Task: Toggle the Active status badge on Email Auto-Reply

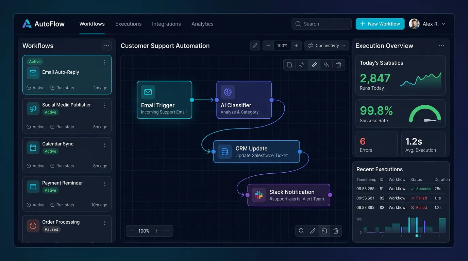Action: tap(35, 62)
